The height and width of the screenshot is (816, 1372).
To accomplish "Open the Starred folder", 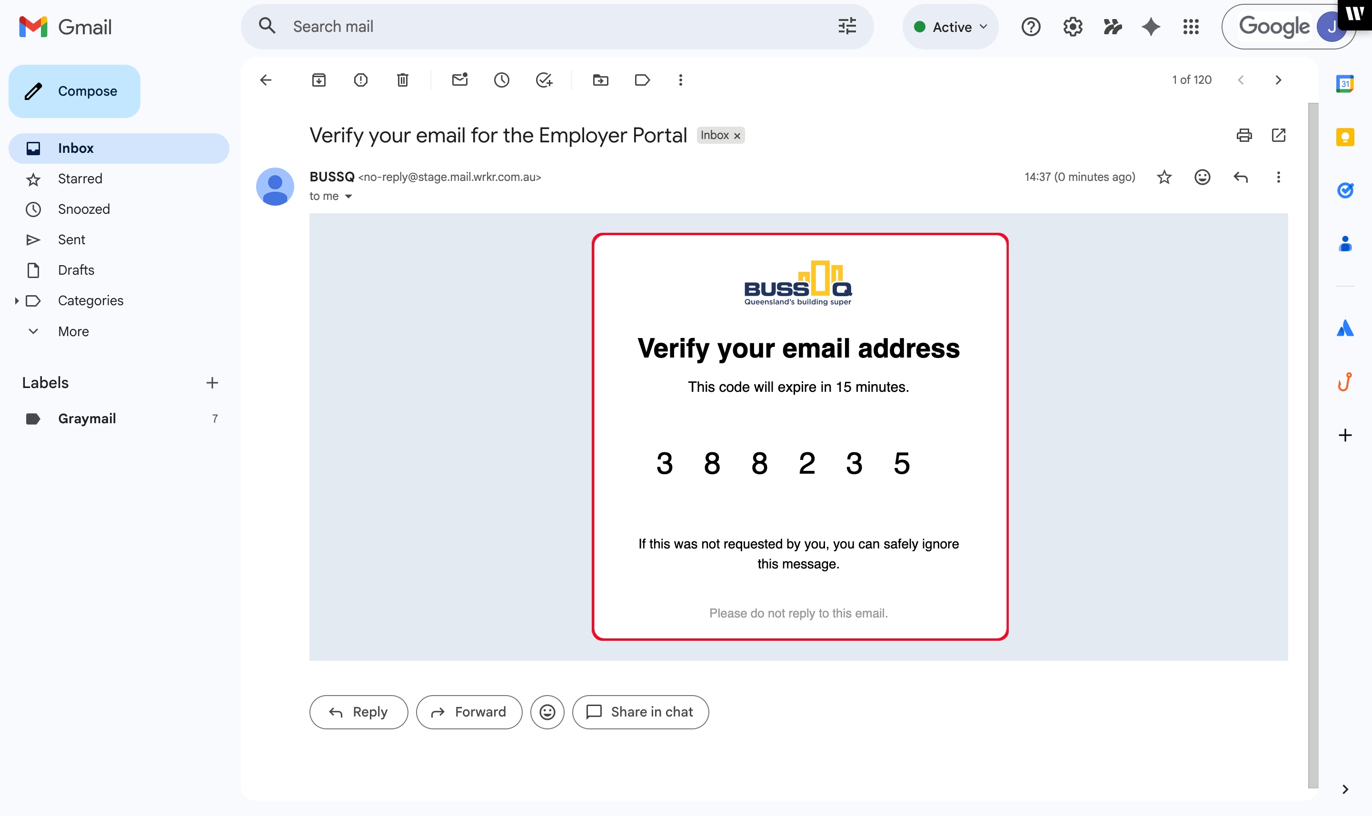I will pyautogui.click(x=119, y=179).
